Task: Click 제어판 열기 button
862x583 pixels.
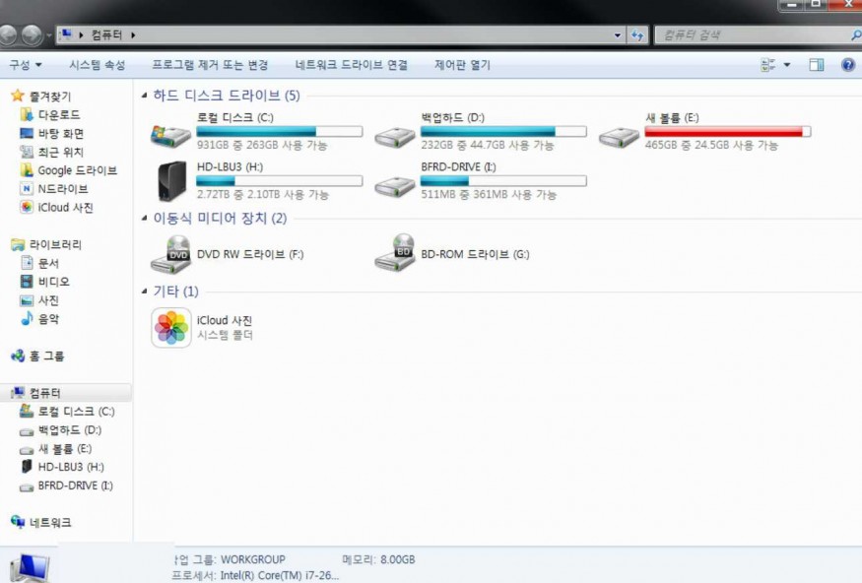Action: pyautogui.click(x=462, y=65)
